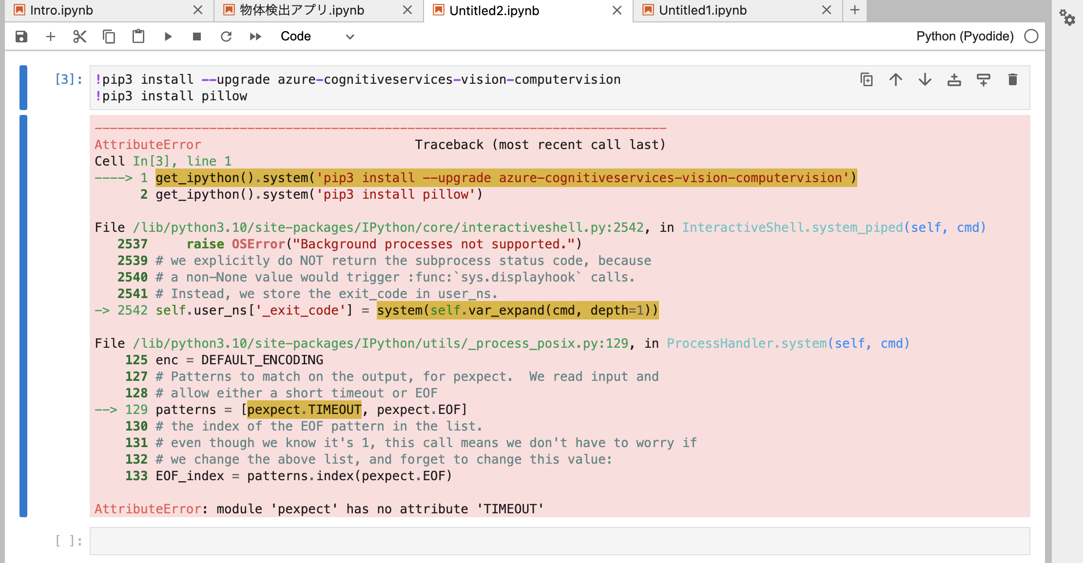Copy the selected cell
The width and height of the screenshot is (1083, 563).
tap(109, 36)
